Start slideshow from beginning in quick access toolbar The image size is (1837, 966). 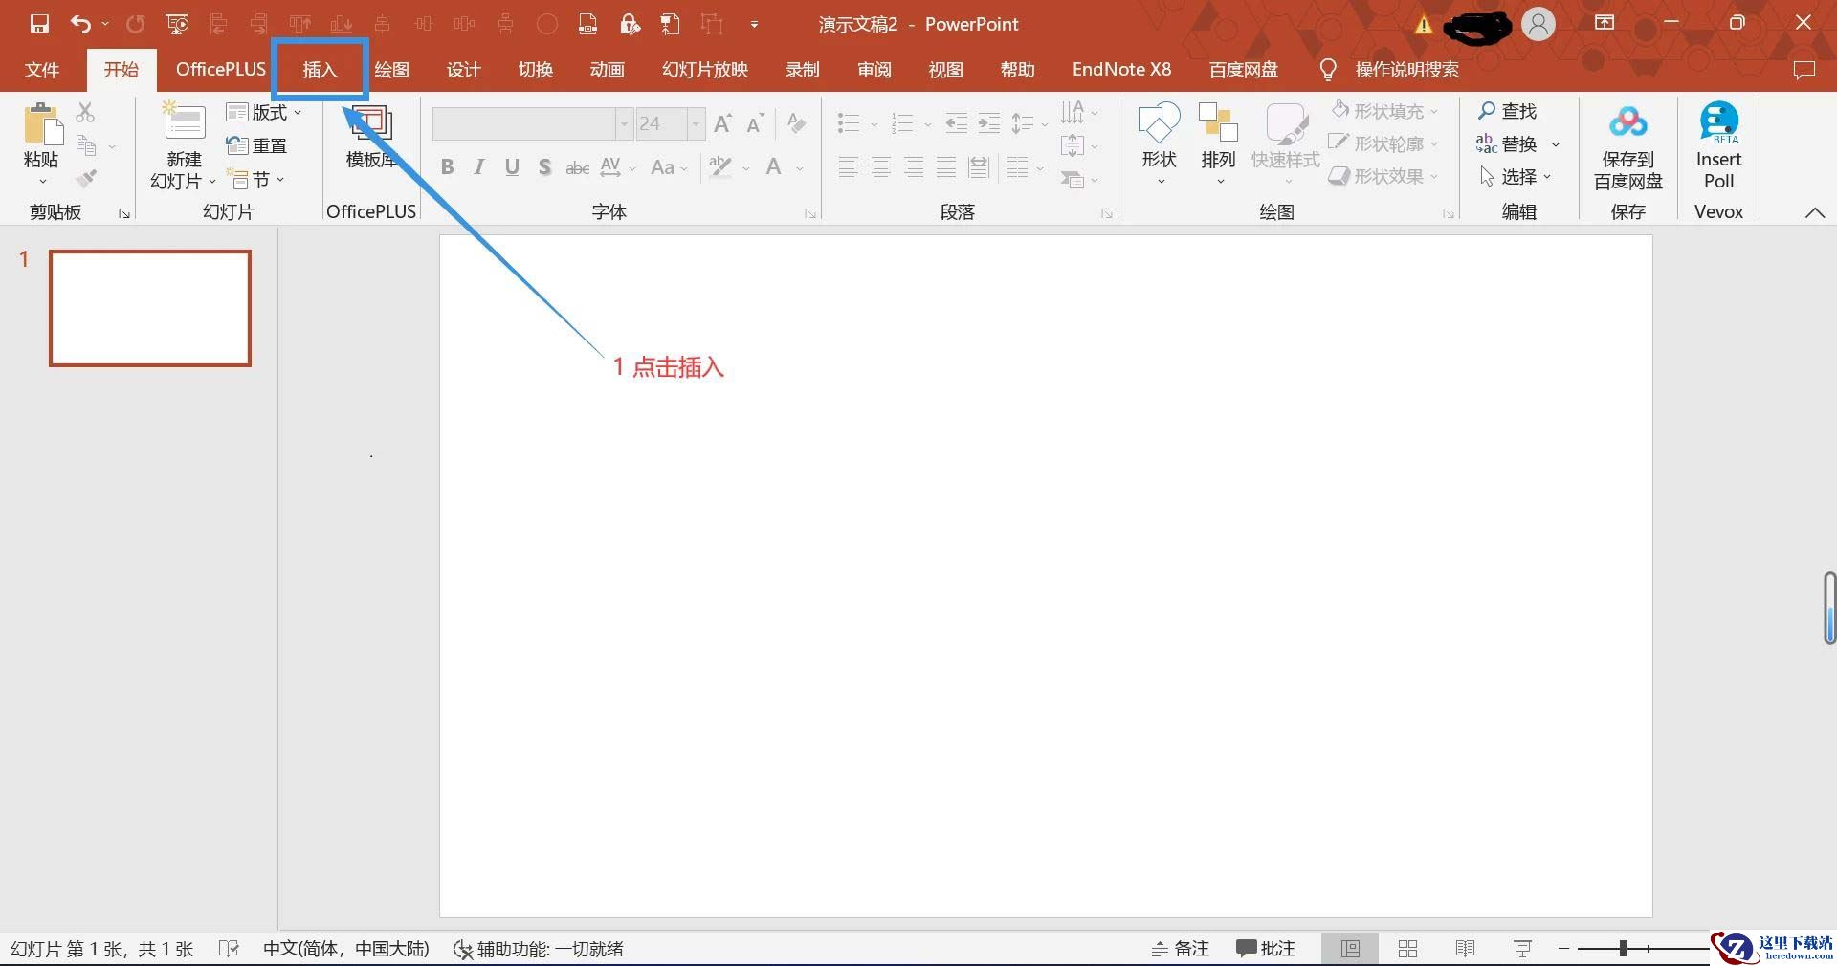[x=177, y=24]
